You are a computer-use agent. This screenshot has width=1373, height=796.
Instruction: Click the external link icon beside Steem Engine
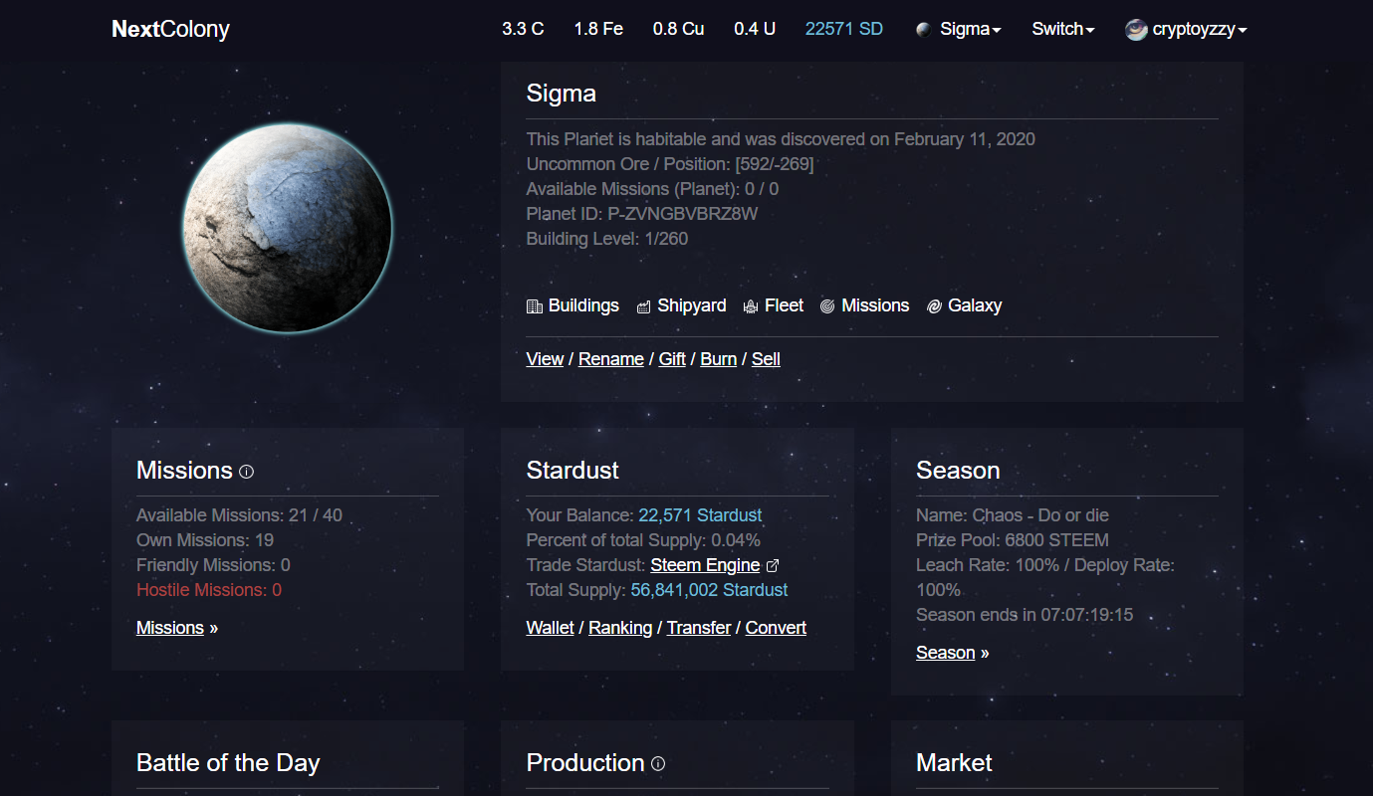pos(772,565)
